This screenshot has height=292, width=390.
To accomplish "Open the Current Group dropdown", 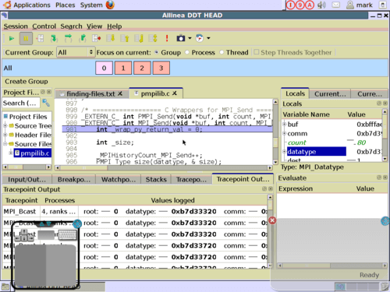I will click(x=76, y=52).
